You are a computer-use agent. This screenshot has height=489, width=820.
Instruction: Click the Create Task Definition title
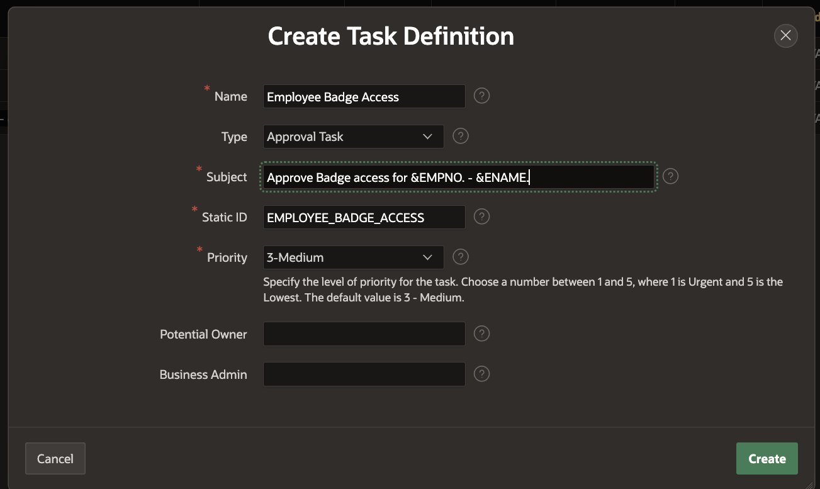click(x=391, y=37)
